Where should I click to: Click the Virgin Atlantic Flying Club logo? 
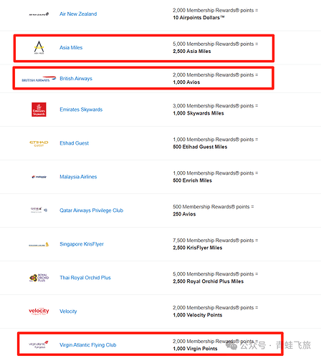[x=39, y=345]
